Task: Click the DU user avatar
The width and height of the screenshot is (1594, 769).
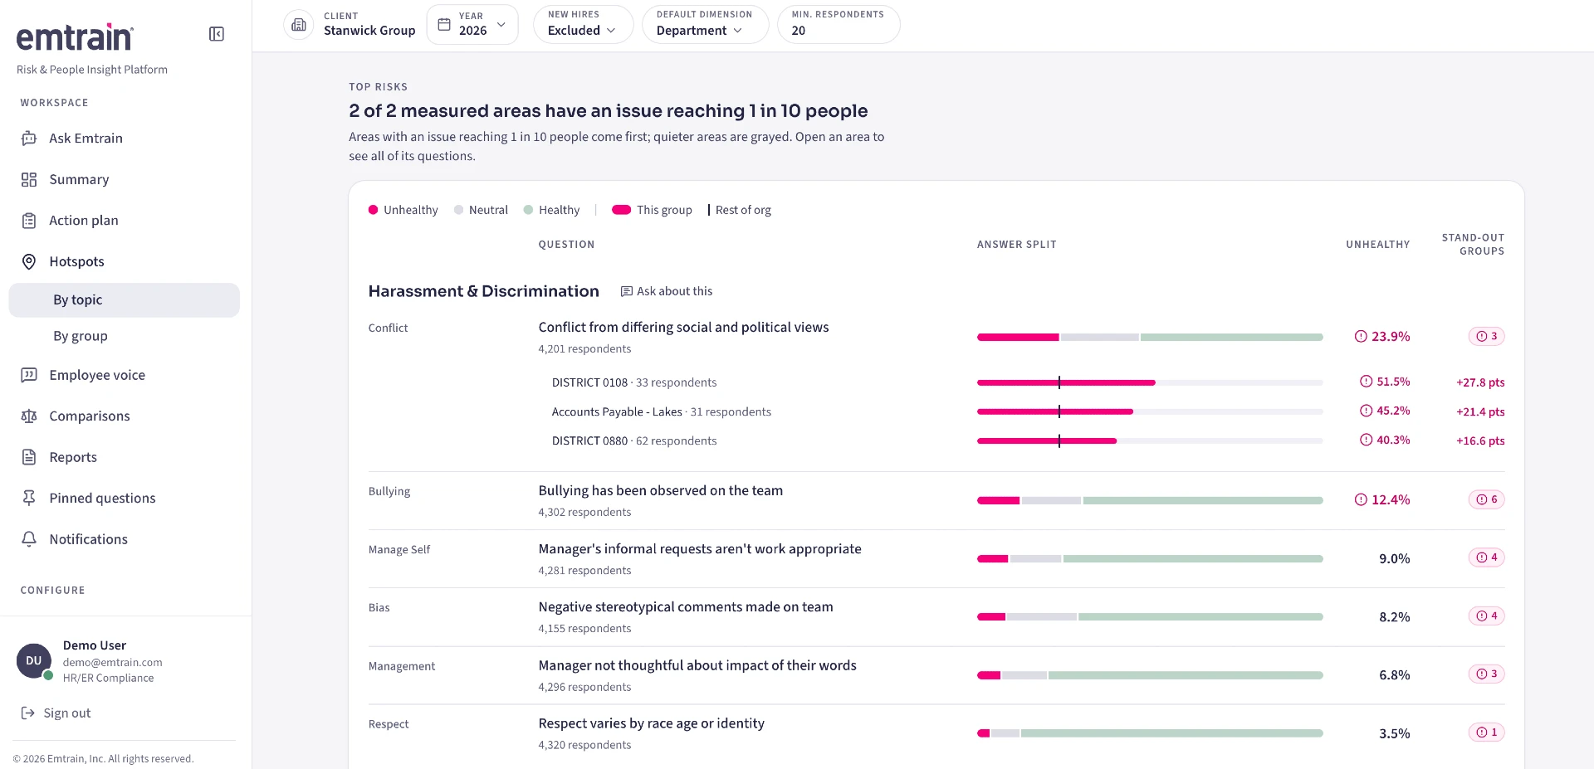Action: coord(34,661)
